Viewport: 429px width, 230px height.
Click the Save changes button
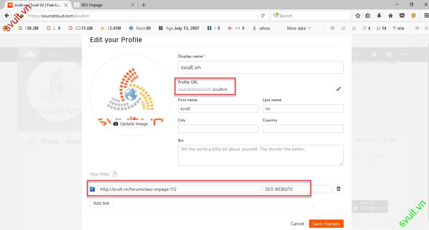[x=326, y=224]
